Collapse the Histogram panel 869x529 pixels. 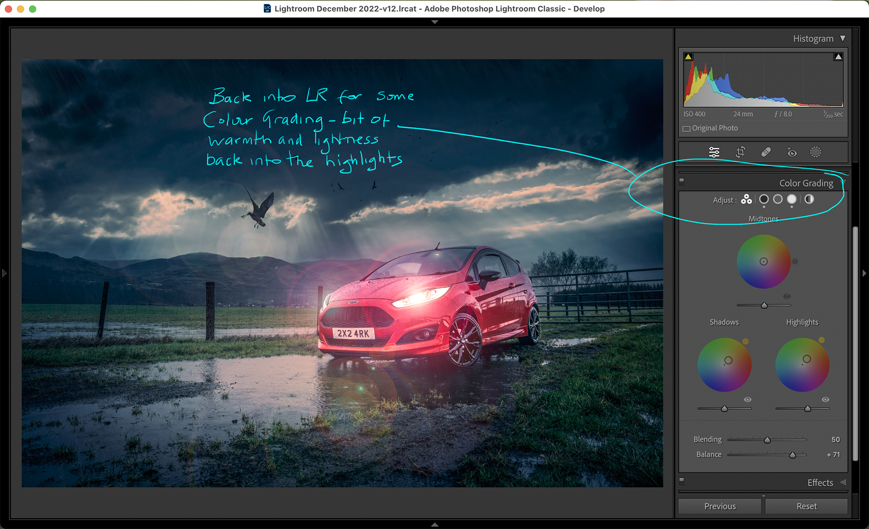(x=843, y=38)
